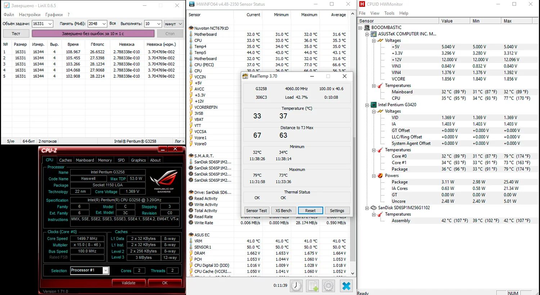Viewport: 540px width, 295px height.
Task: Click the Validate button in CPU-Z
Action: [x=129, y=283]
